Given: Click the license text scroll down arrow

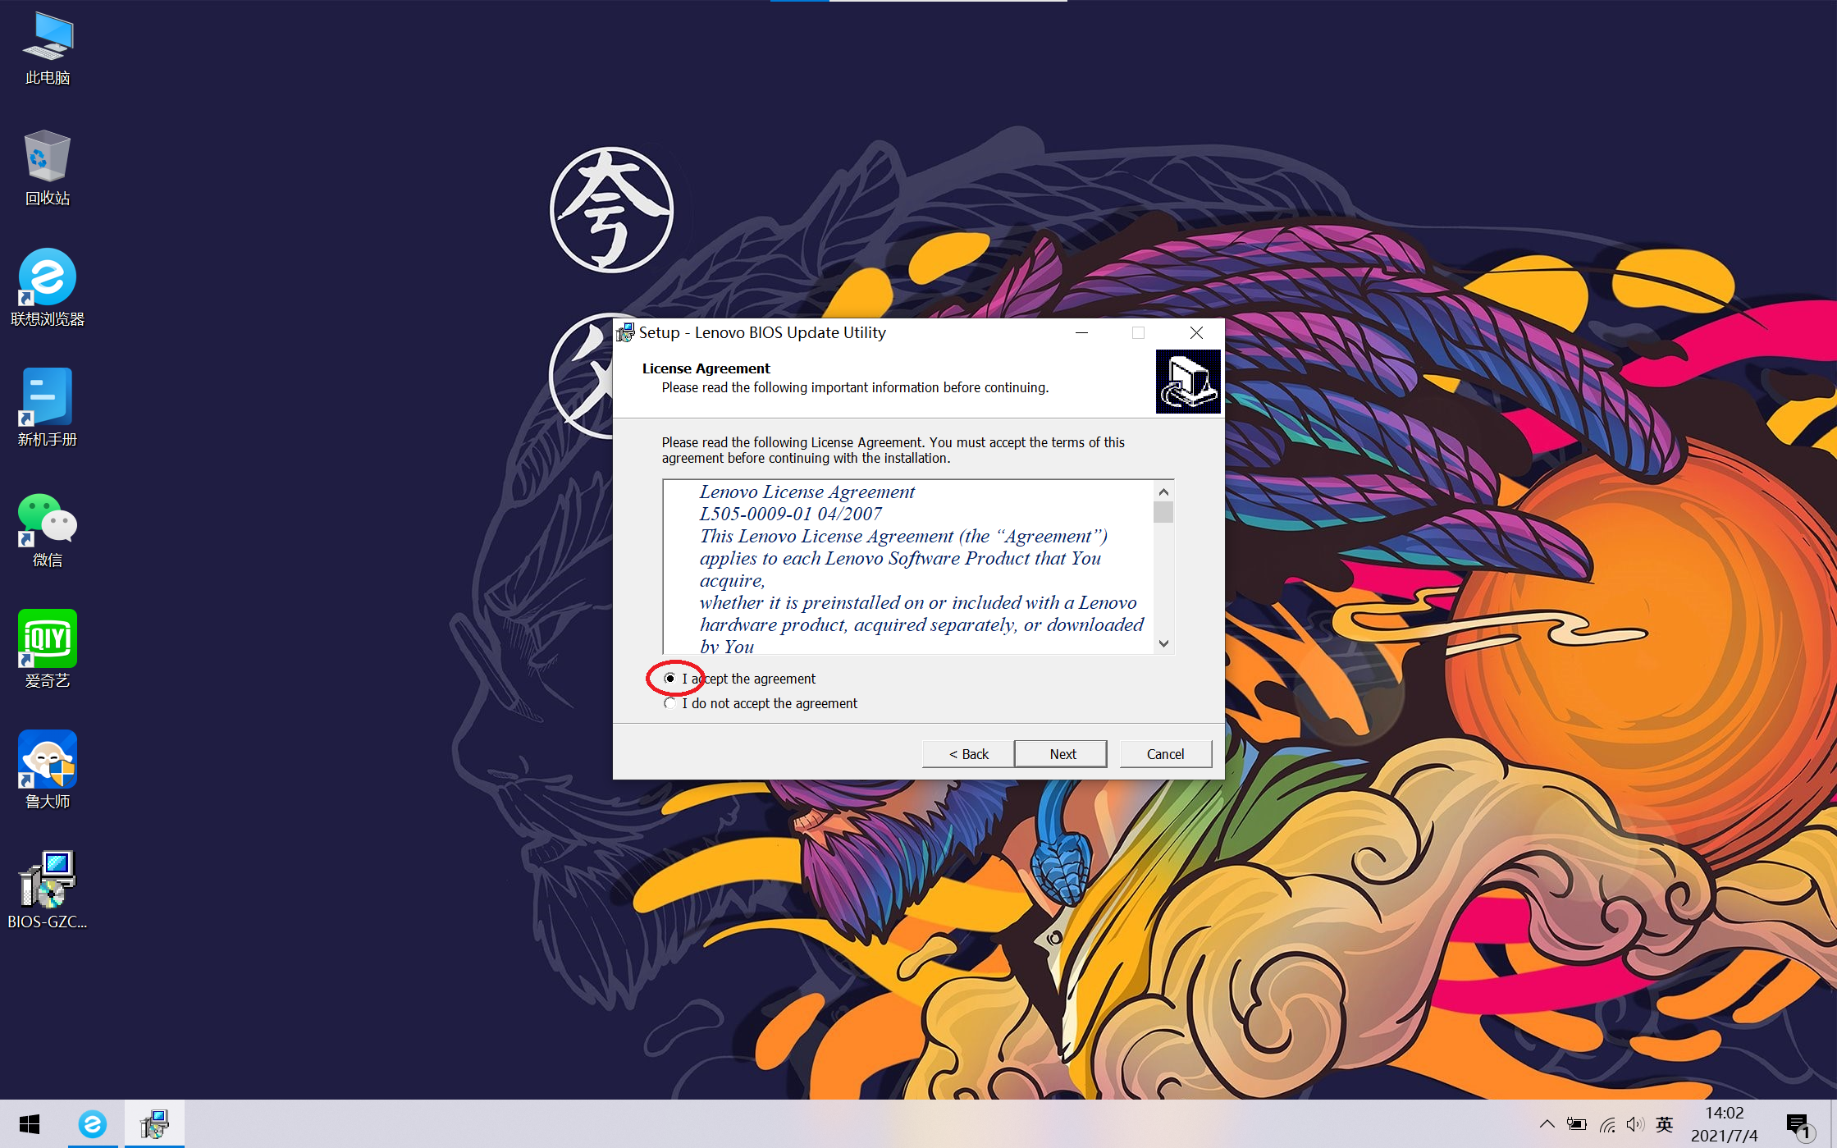Looking at the screenshot, I should [x=1163, y=643].
